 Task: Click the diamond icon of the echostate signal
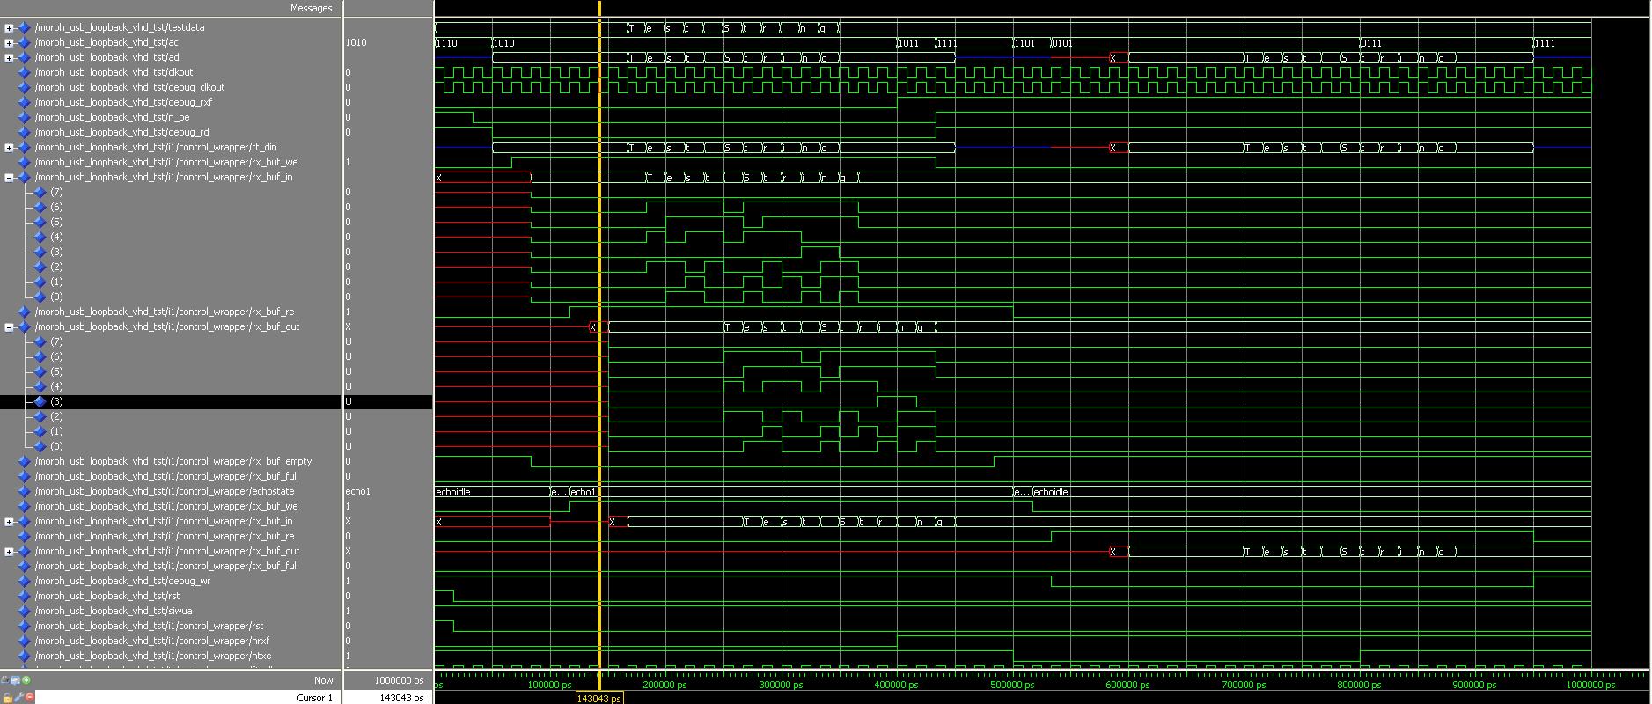(x=24, y=491)
